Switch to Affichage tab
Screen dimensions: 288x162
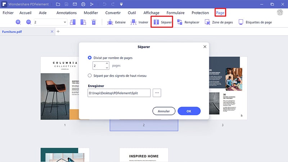(151, 13)
